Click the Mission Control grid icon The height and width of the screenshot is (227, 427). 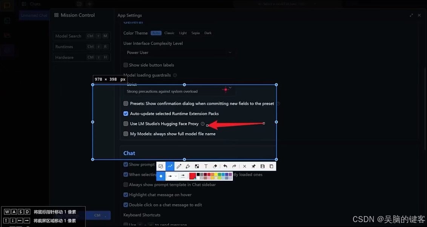(56, 15)
